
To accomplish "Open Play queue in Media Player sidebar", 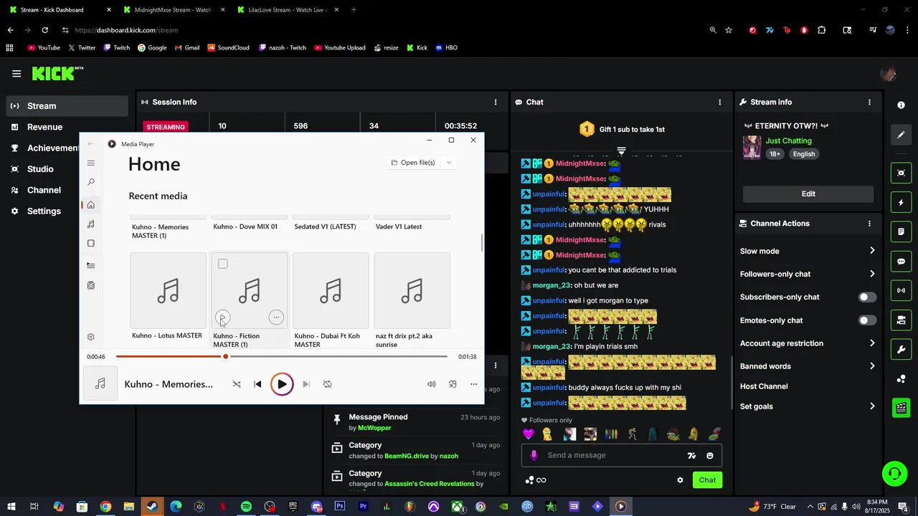I will [91, 265].
